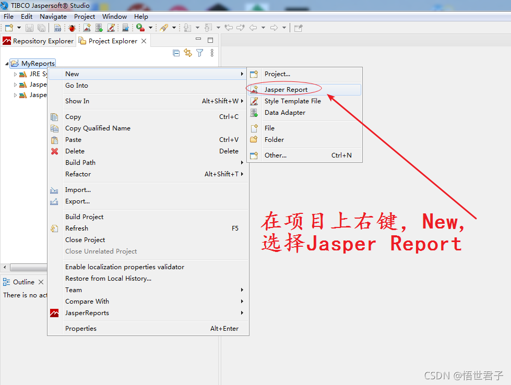Click the new Data Adapter toolbar icon
511x385 pixels.
(99, 28)
